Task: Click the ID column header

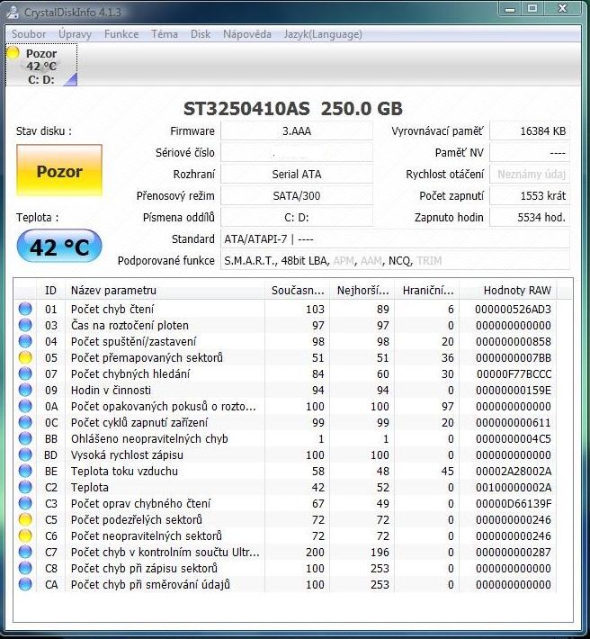Action: 50,291
